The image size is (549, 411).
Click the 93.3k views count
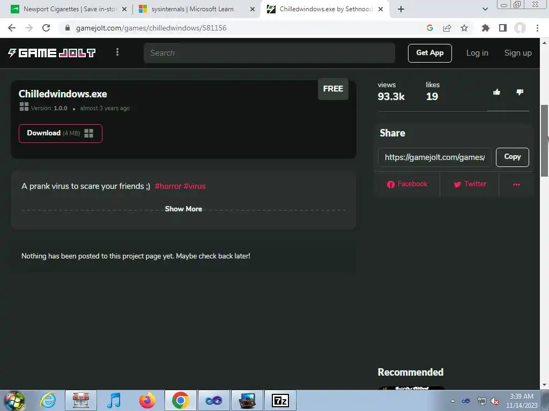coord(391,96)
